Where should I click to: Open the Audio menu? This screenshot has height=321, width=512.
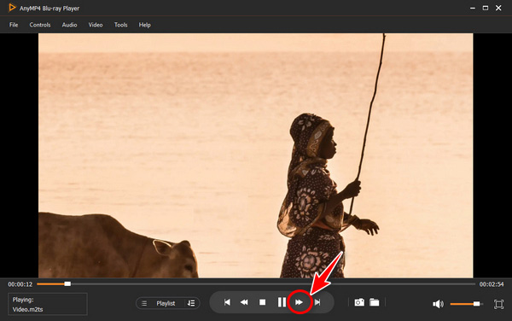(70, 25)
